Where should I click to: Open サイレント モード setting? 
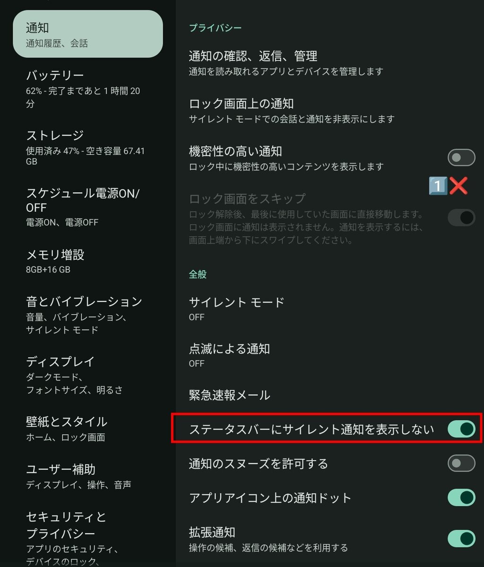pos(330,308)
